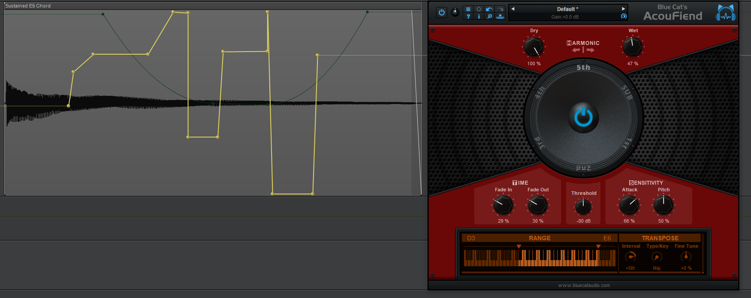
Task: Click the dark green curve end point
Action: pyautogui.click(x=367, y=12)
